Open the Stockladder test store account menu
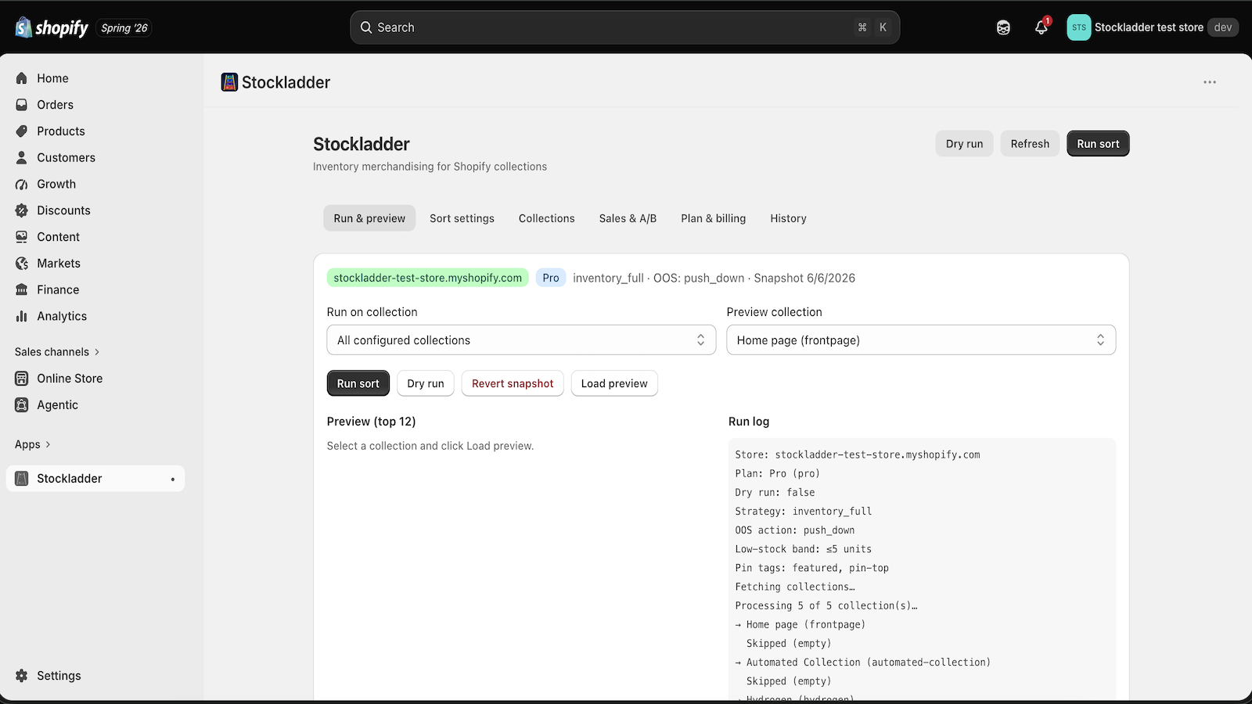The width and height of the screenshot is (1252, 704). (1153, 27)
